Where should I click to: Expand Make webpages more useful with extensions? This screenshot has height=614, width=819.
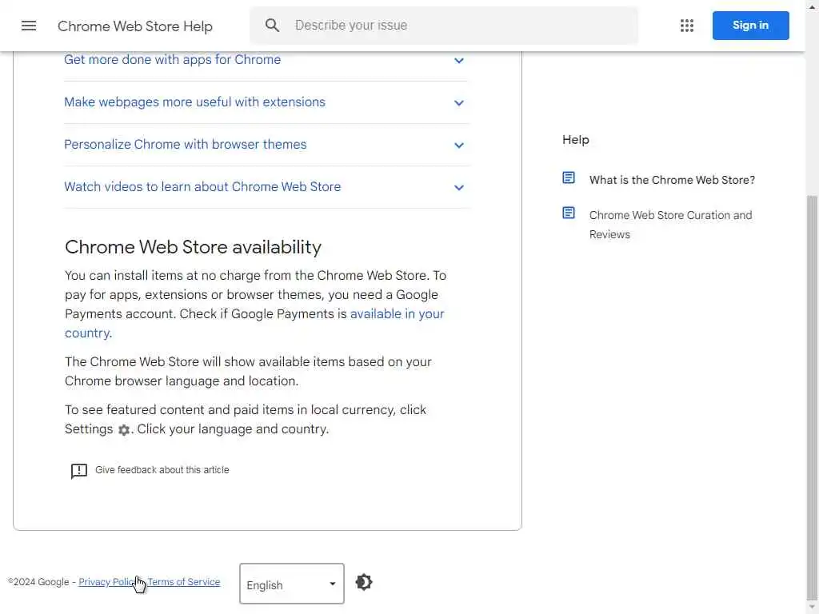(x=459, y=102)
